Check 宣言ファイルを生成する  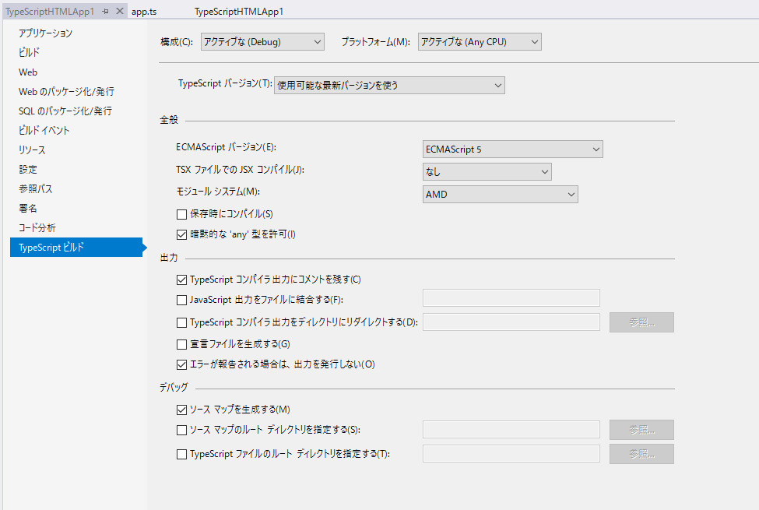pos(181,343)
